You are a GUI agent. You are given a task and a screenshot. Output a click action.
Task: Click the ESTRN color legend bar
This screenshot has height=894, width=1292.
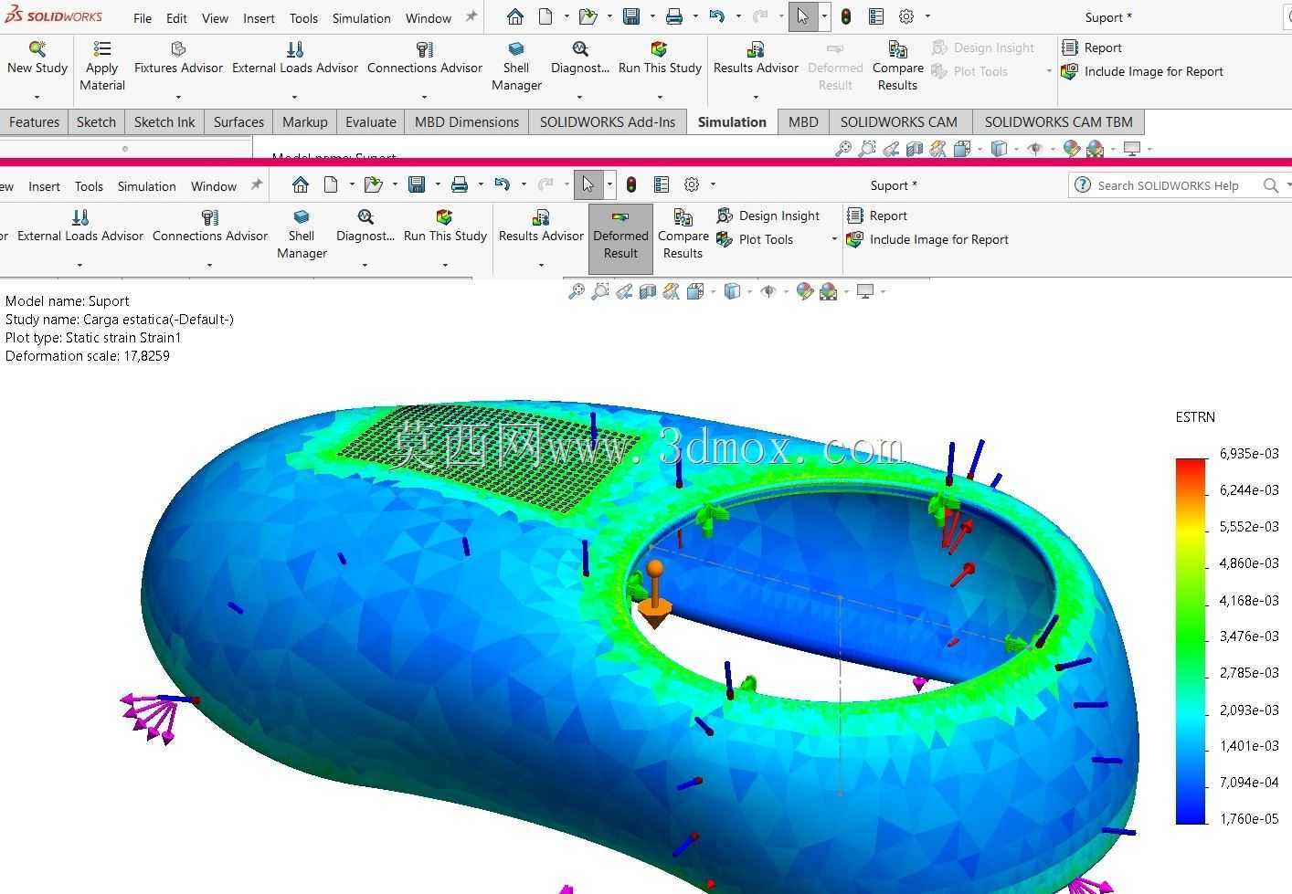pos(1191,641)
